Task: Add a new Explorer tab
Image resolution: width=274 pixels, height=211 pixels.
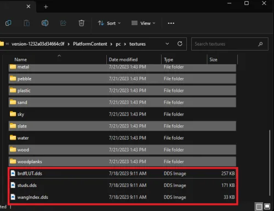Action: pos(46,7)
